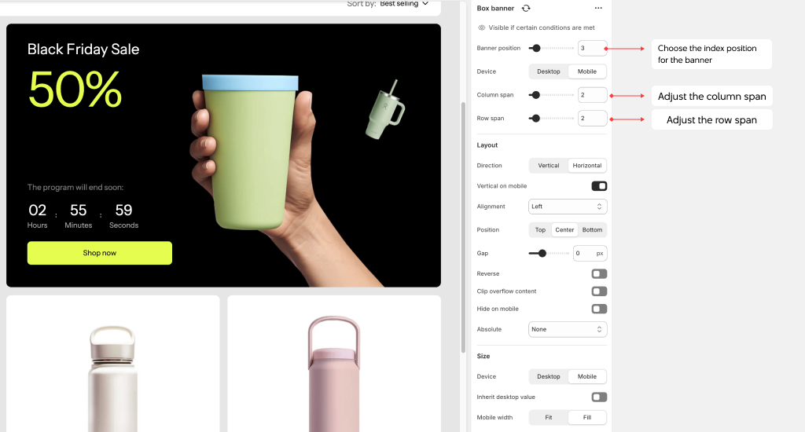The height and width of the screenshot is (432, 805).
Task: Toggle Inherit desktop value switch
Action: pyautogui.click(x=599, y=397)
